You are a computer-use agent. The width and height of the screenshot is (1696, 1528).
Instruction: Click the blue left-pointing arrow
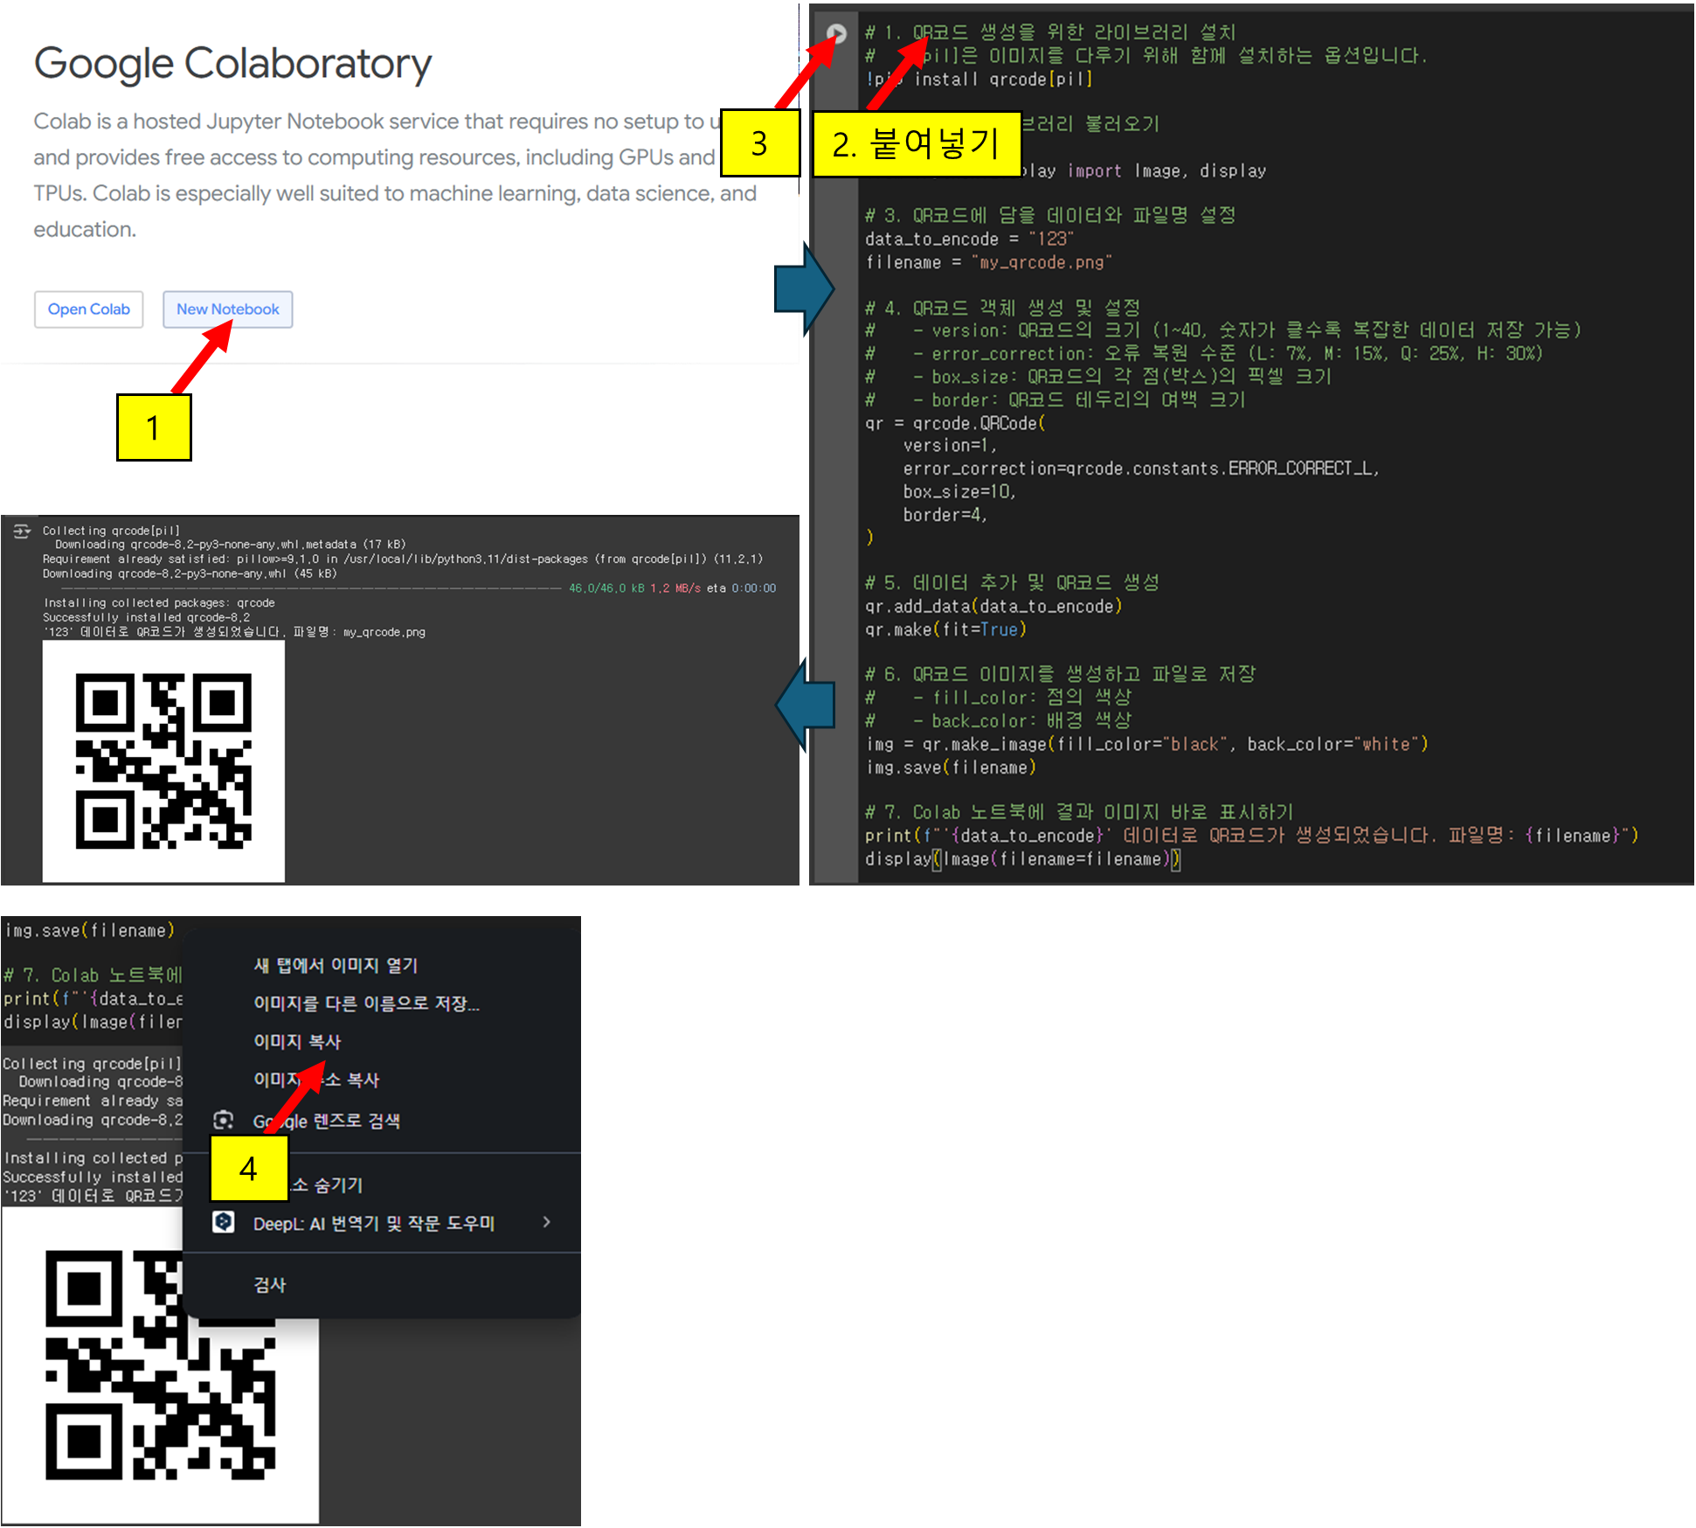coord(805,705)
